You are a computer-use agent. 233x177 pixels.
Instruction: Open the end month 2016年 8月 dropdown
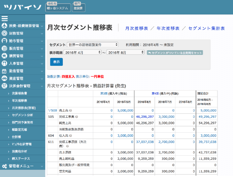click(126, 52)
